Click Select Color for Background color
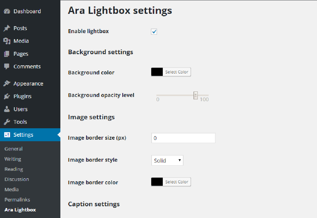 177,72
